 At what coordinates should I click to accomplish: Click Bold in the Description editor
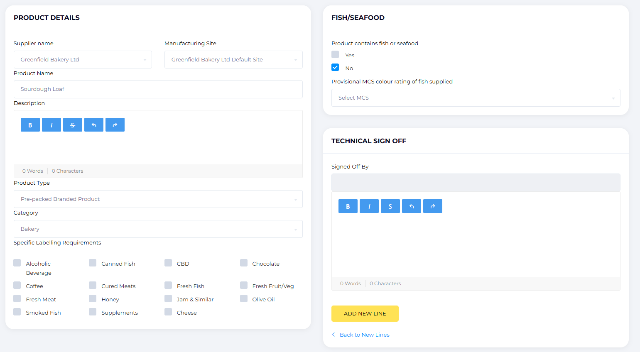[30, 125]
